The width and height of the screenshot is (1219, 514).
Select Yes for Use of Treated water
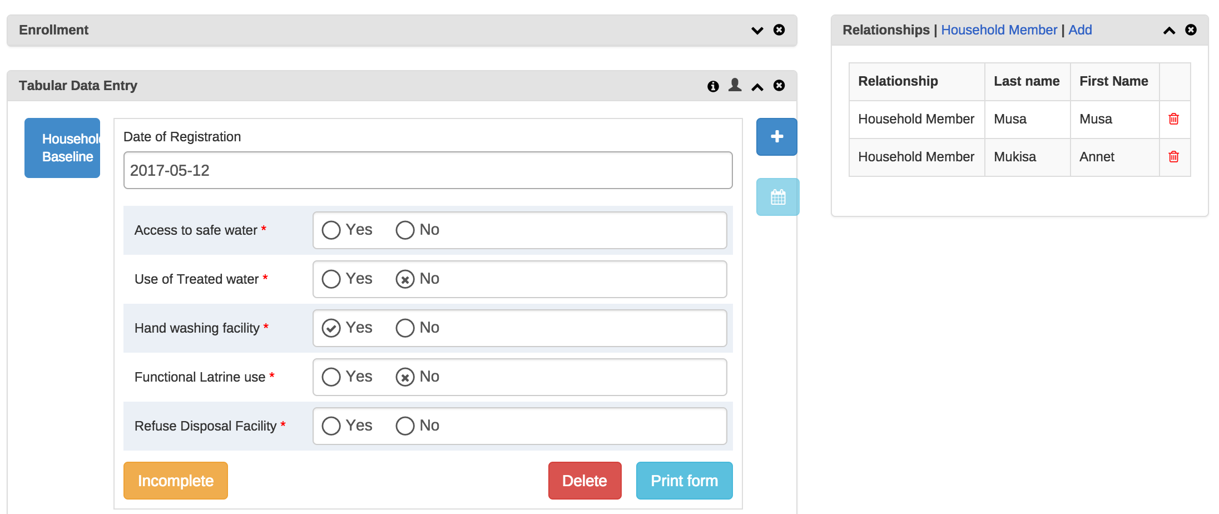coord(331,279)
